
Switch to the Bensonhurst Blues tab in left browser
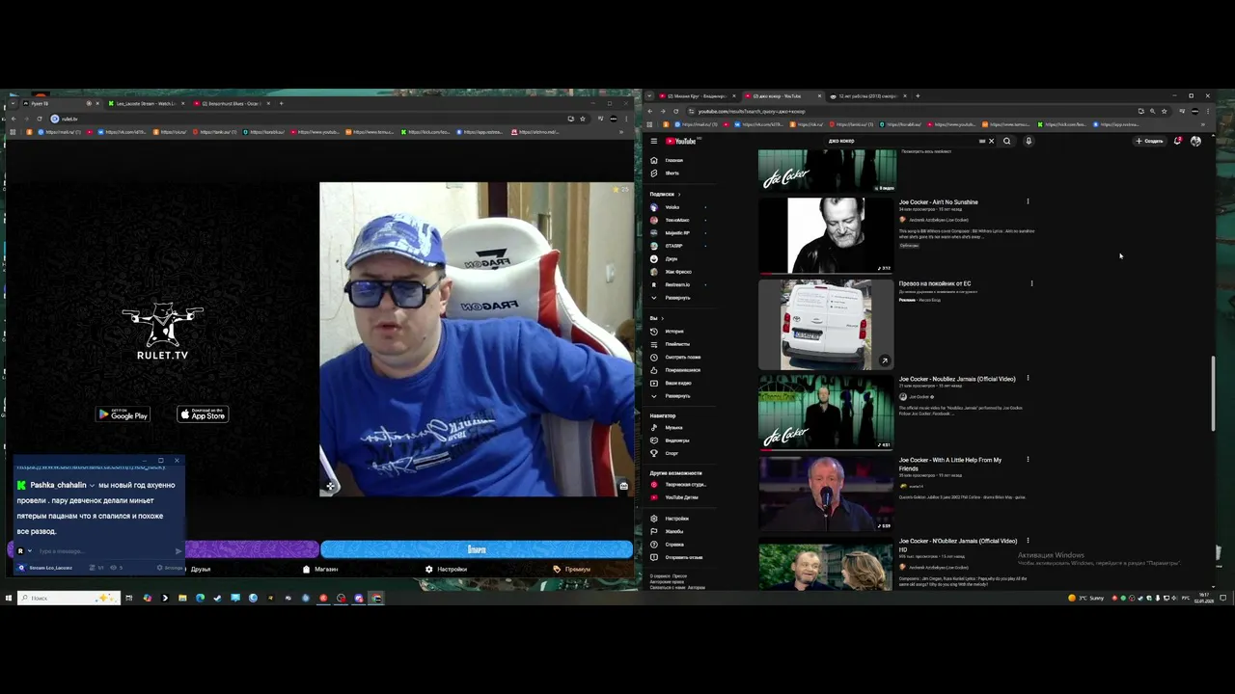click(232, 103)
